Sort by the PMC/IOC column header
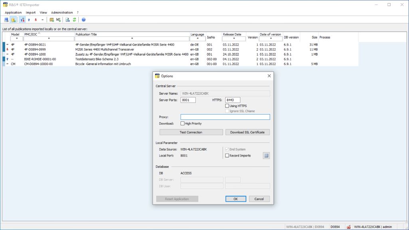The height and width of the screenshot is (230, 409). tap(31, 34)
